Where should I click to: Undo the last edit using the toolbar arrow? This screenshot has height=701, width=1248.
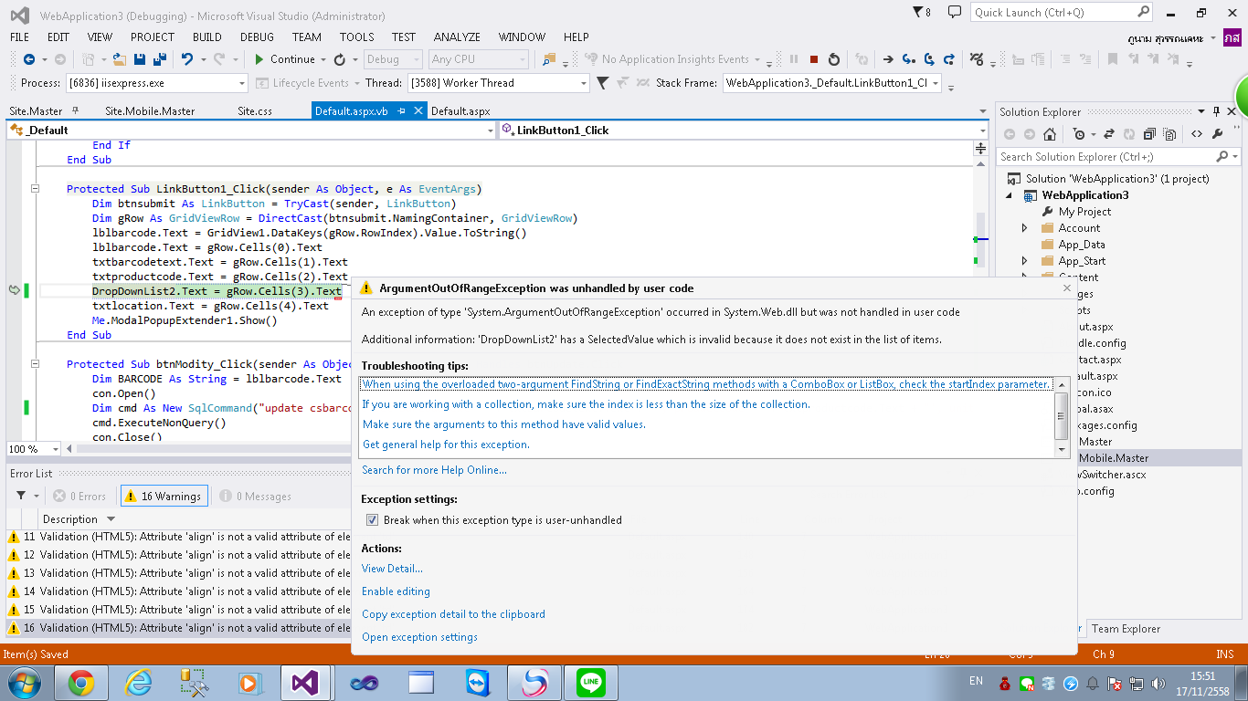[x=187, y=59]
